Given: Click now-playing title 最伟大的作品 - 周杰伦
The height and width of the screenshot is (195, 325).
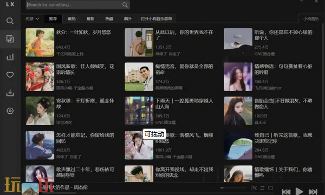Looking at the screenshot, I should point(64,187).
